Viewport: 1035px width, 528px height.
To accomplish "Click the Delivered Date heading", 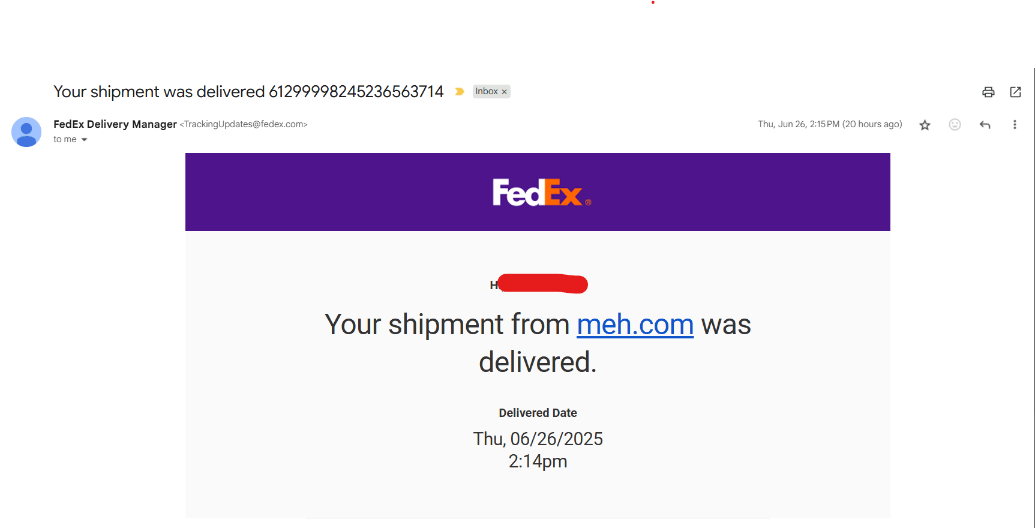I will 538,413.
